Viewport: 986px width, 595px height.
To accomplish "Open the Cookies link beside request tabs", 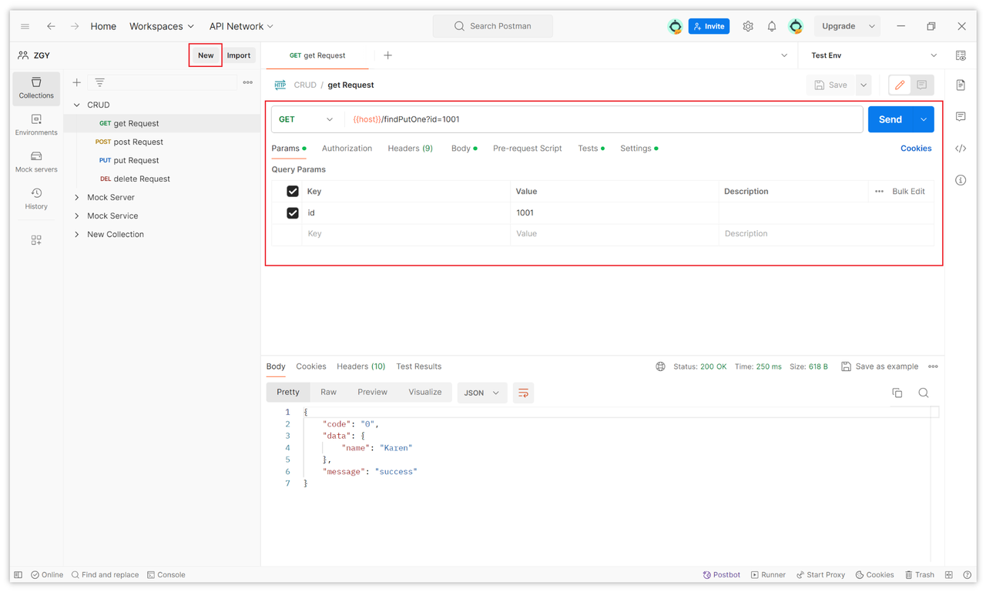I will tap(916, 149).
